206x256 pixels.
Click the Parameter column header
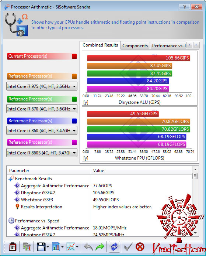(49, 171)
